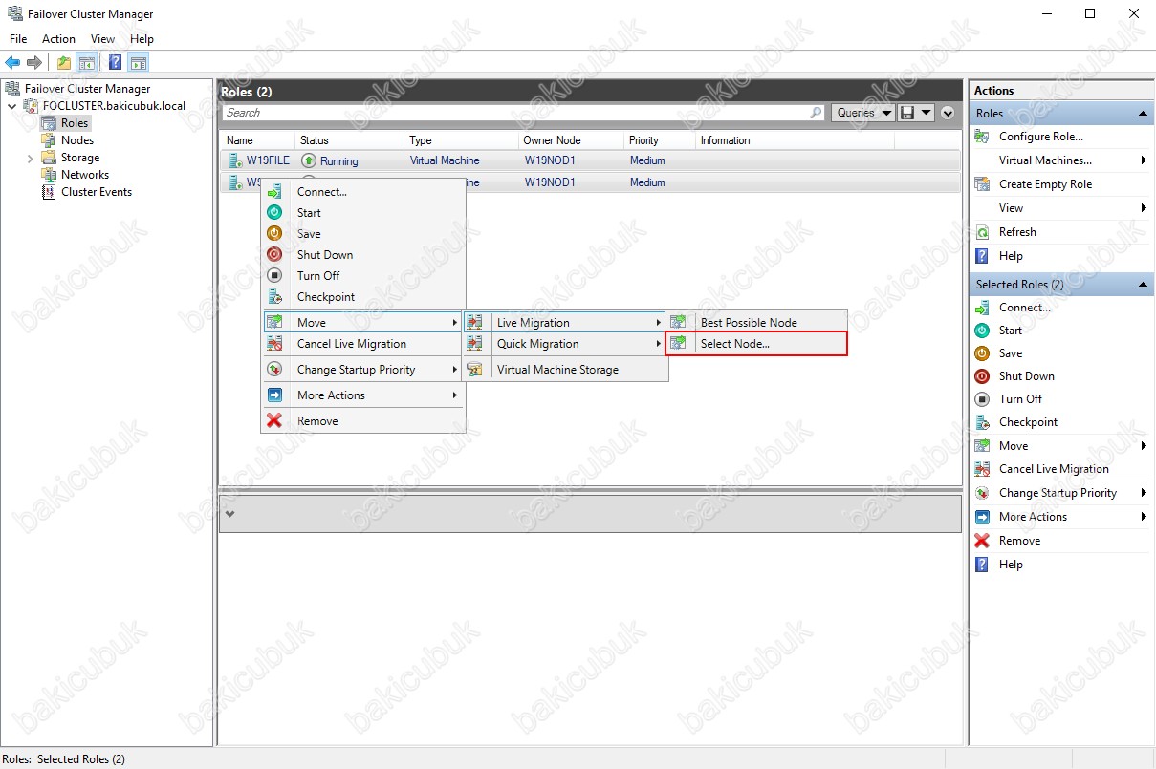The image size is (1156, 769).
Task: Click the blue Help icon in the toolbar
Action: point(116,63)
